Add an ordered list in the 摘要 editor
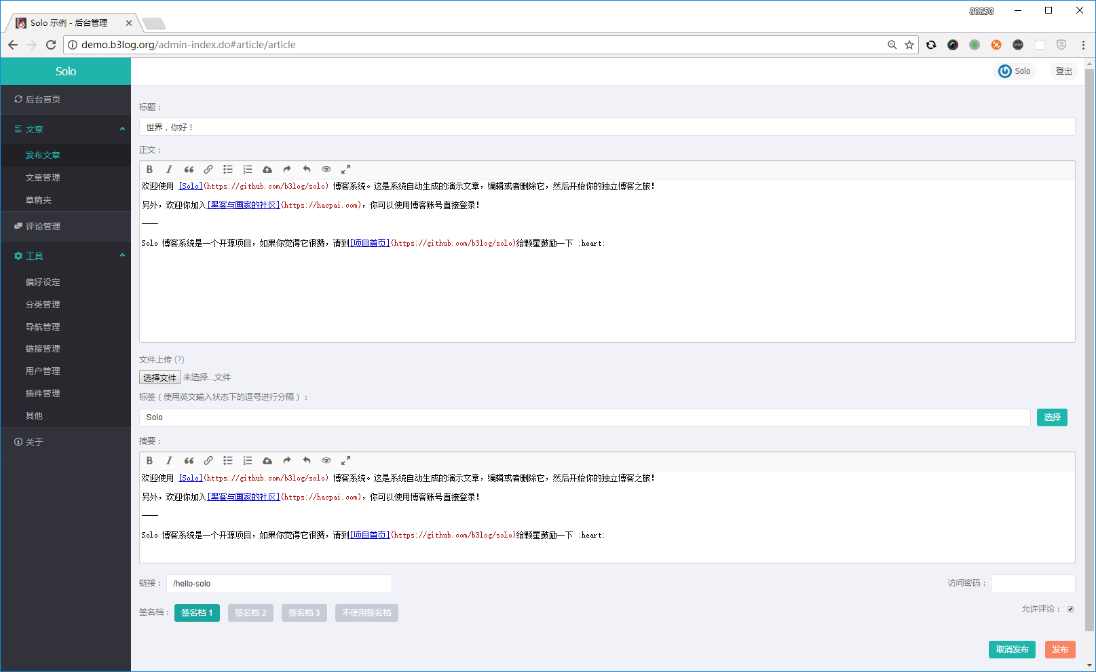Screen dimensions: 1096x672 coord(248,461)
